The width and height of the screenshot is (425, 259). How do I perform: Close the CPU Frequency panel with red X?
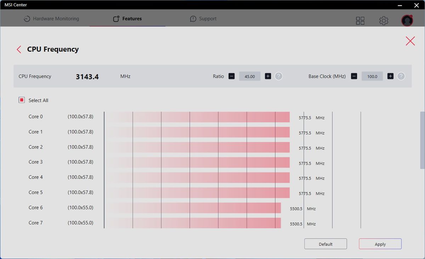click(x=410, y=41)
